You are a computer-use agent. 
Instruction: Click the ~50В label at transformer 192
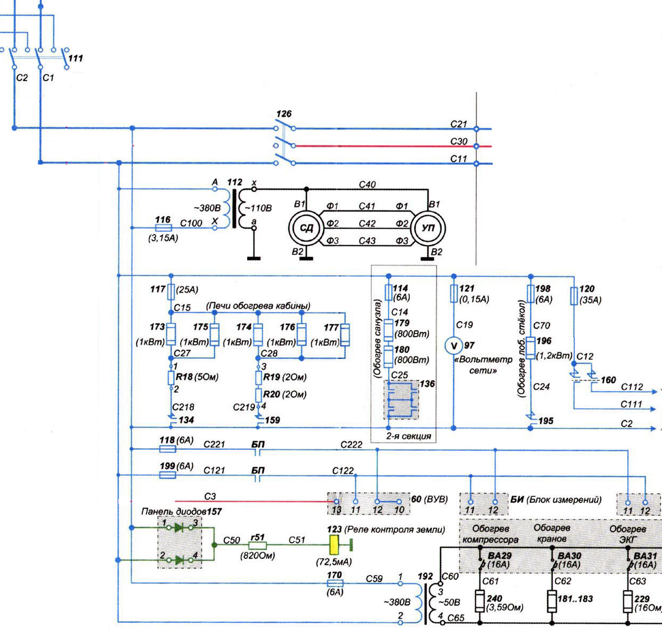pos(449,602)
